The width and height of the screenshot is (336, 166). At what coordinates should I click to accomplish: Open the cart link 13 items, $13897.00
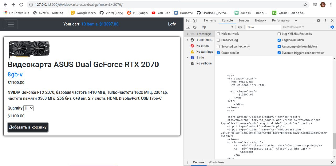point(100,24)
